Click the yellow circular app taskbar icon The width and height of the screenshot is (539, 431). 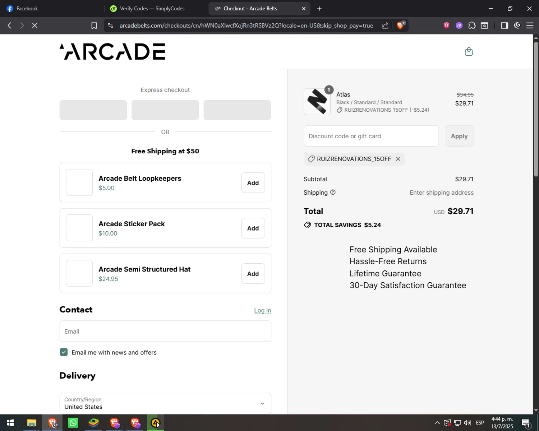[156, 423]
